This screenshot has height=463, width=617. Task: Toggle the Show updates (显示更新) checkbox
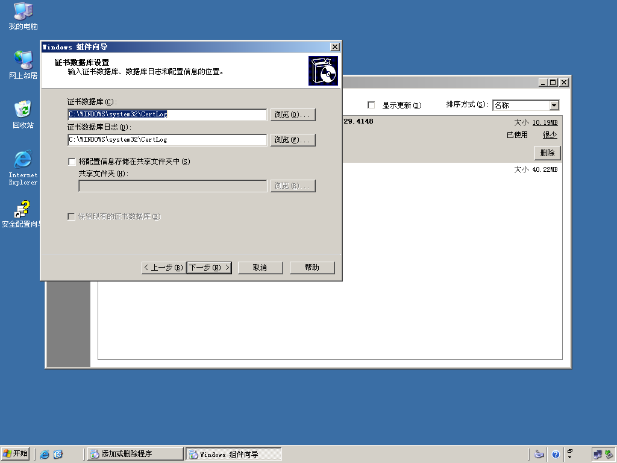point(371,105)
